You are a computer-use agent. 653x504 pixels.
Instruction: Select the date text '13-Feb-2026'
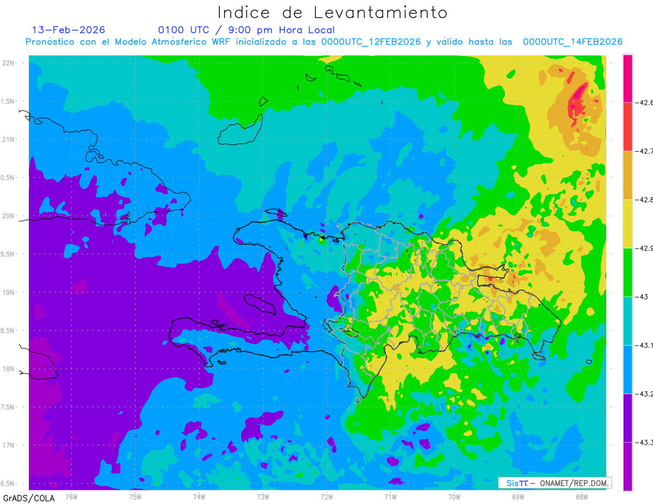pyautogui.click(x=69, y=30)
